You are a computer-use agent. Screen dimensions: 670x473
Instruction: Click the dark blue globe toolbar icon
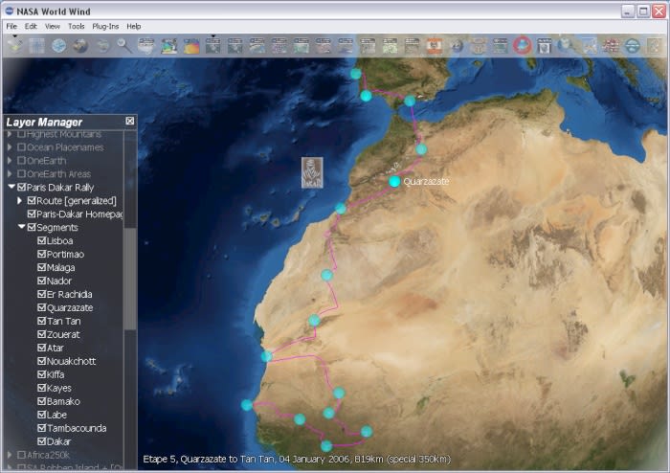click(457, 46)
